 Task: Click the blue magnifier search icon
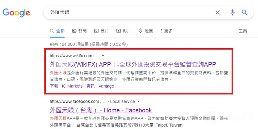tap(244, 12)
